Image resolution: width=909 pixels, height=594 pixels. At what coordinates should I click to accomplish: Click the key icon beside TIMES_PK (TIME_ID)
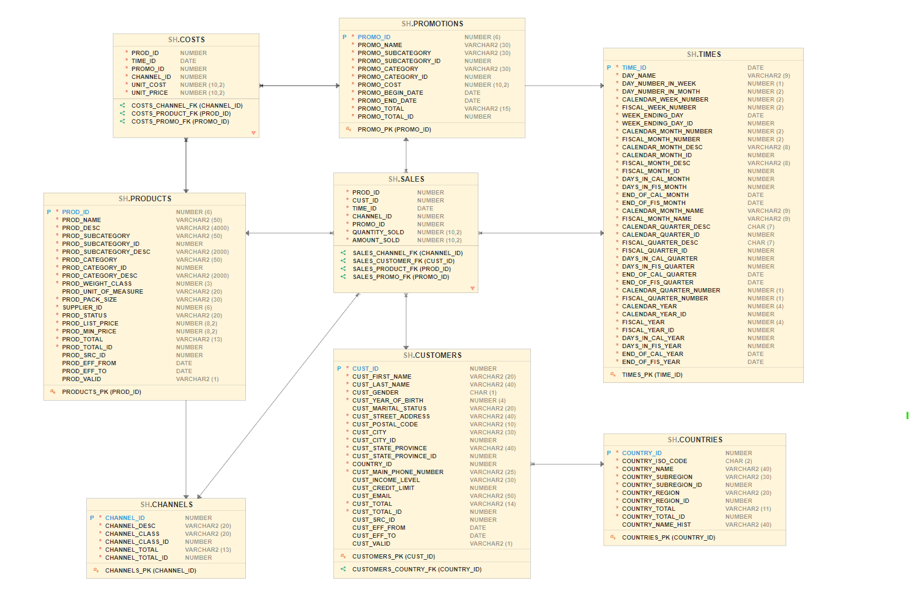tap(614, 374)
